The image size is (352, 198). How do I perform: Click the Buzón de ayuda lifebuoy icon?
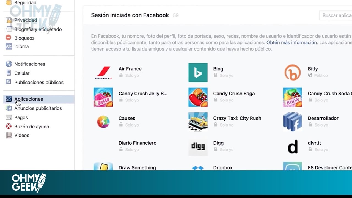[x=9, y=127]
